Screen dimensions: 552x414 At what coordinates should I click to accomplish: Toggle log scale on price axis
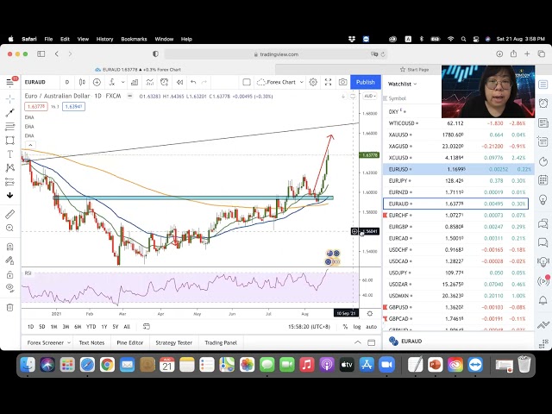pyautogui.click(x=357, y=327)
